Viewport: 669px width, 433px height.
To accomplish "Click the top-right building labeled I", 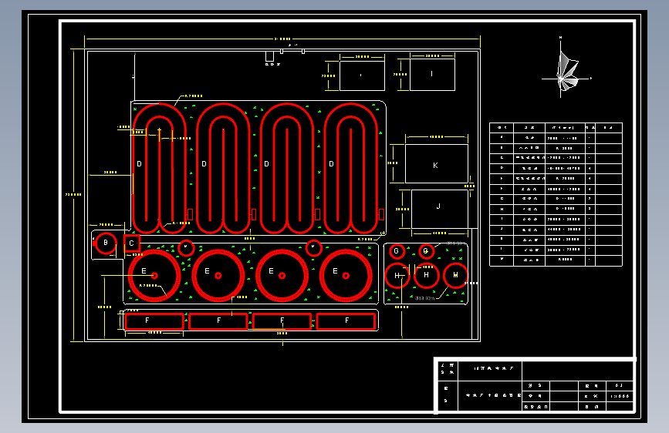I will (x=432, y=75).
